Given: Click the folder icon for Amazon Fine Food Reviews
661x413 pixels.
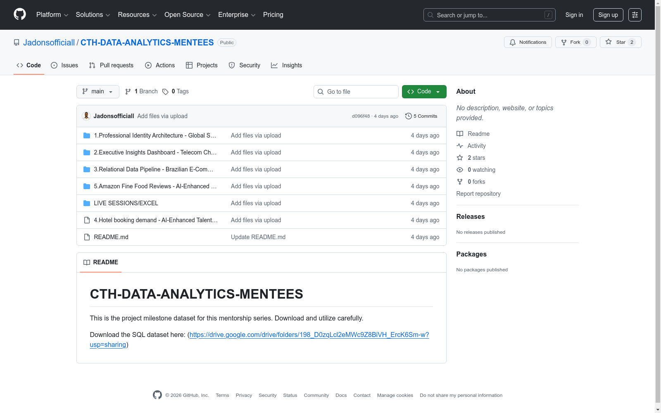Looking at the screenshot, I should click(87, 186).
